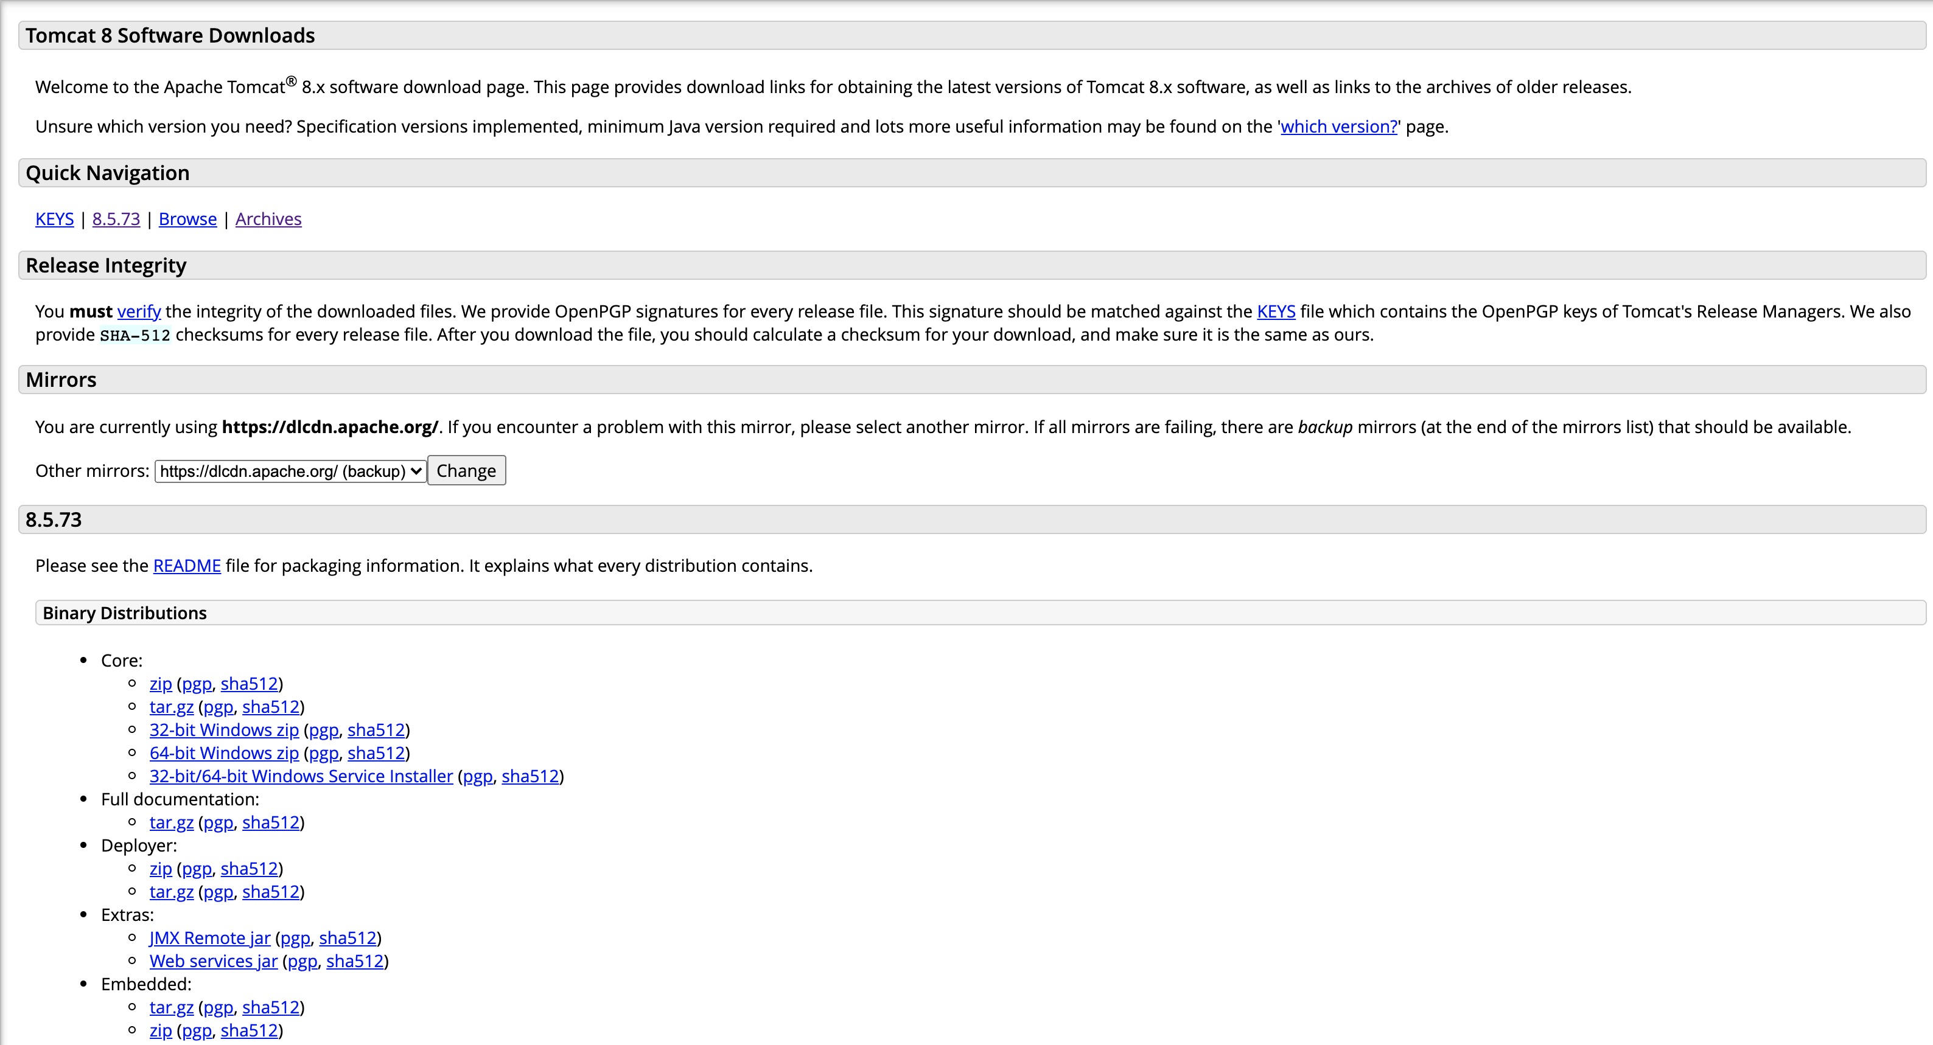Open sha512 for Web services jar

coord(355,961)
